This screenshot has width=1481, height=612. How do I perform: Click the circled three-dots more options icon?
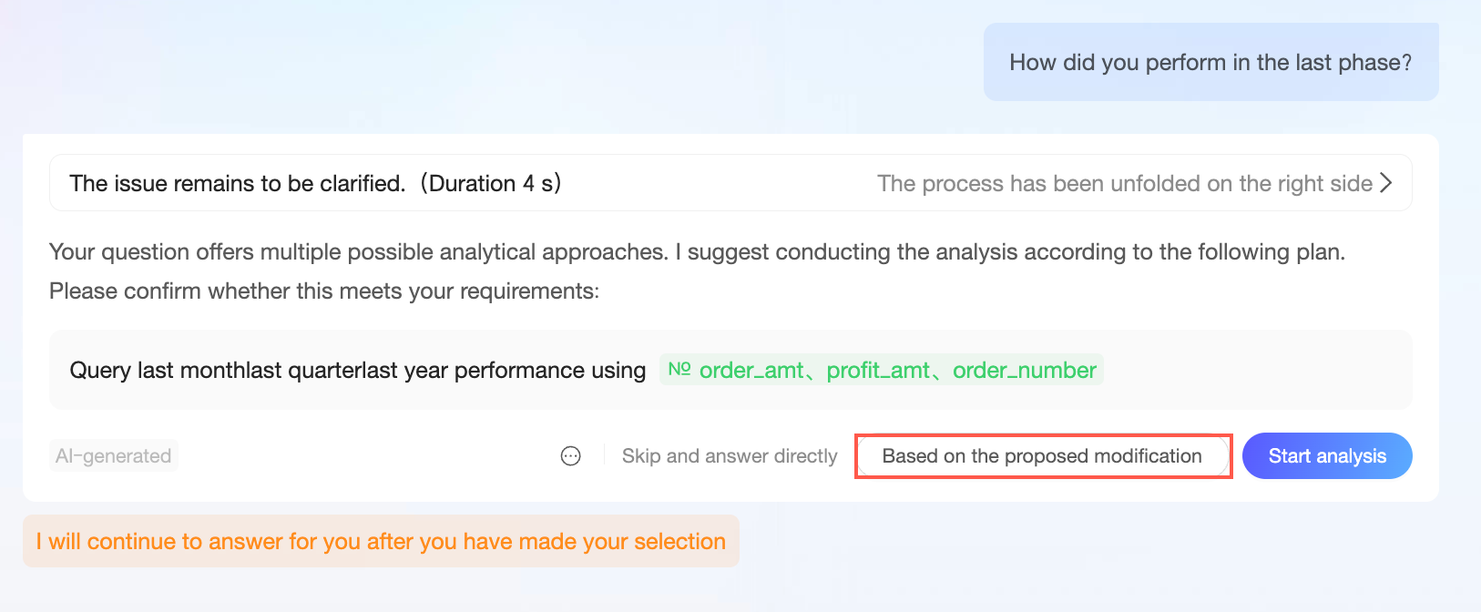(571, 456)
